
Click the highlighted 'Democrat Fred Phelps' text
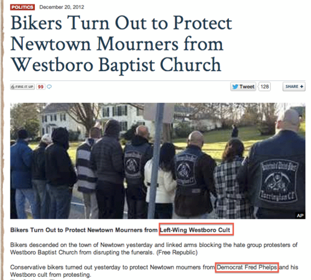point(247,267)
